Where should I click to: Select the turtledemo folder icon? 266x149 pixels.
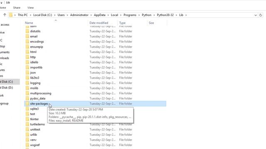(x=27, y=124)
